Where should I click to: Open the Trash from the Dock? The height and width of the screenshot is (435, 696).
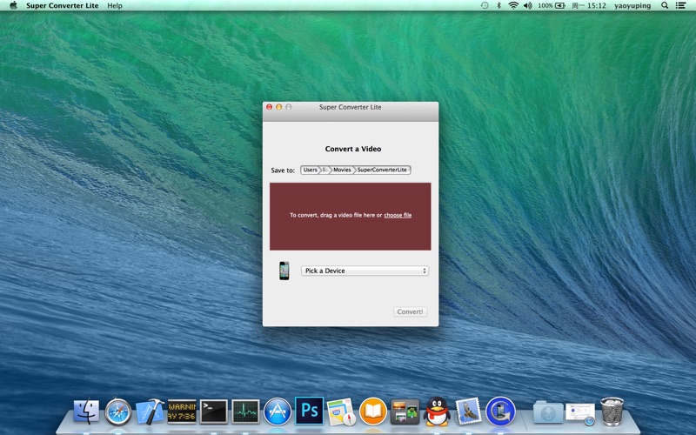612,412
